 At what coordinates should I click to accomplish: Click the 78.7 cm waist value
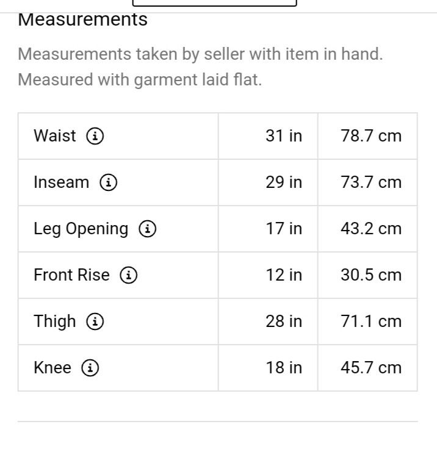(x=371, y=135)
